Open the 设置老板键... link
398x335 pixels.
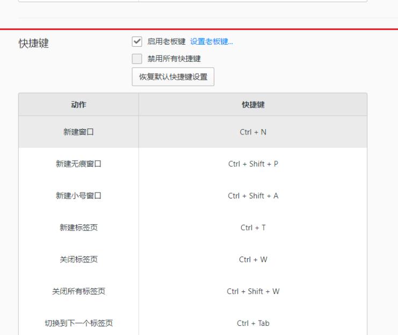(212, 42)
